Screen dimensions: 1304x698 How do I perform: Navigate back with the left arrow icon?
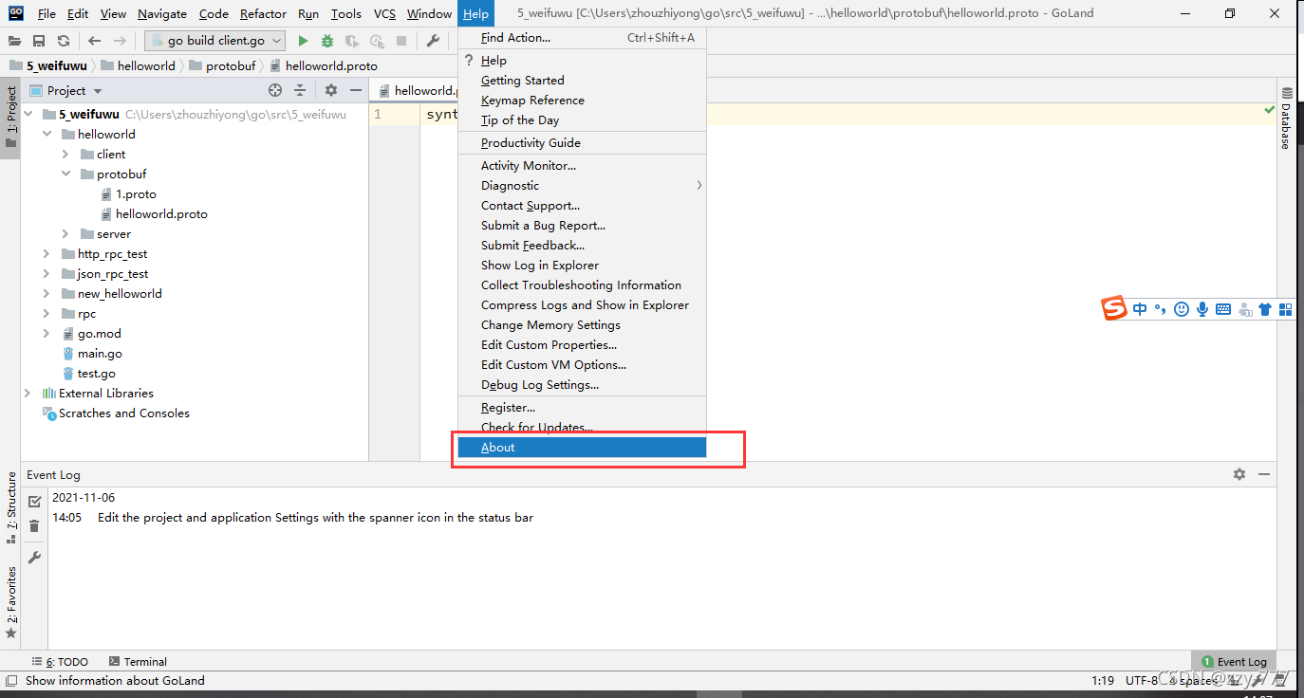94,41
